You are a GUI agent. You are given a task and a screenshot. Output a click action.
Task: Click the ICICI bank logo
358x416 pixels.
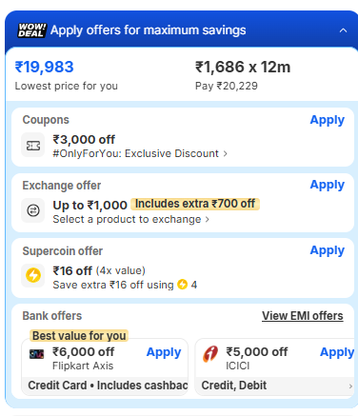(210, 354)
